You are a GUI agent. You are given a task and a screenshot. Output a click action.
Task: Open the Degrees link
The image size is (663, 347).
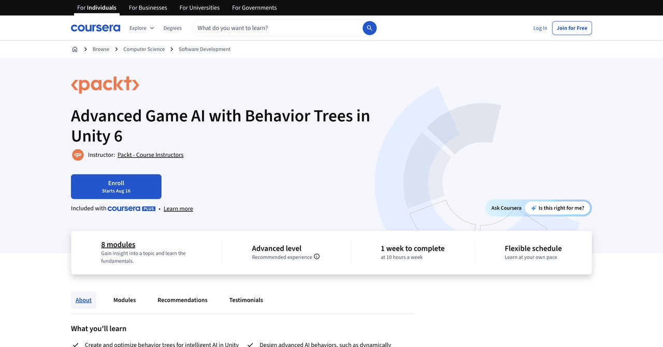(172, 28)
